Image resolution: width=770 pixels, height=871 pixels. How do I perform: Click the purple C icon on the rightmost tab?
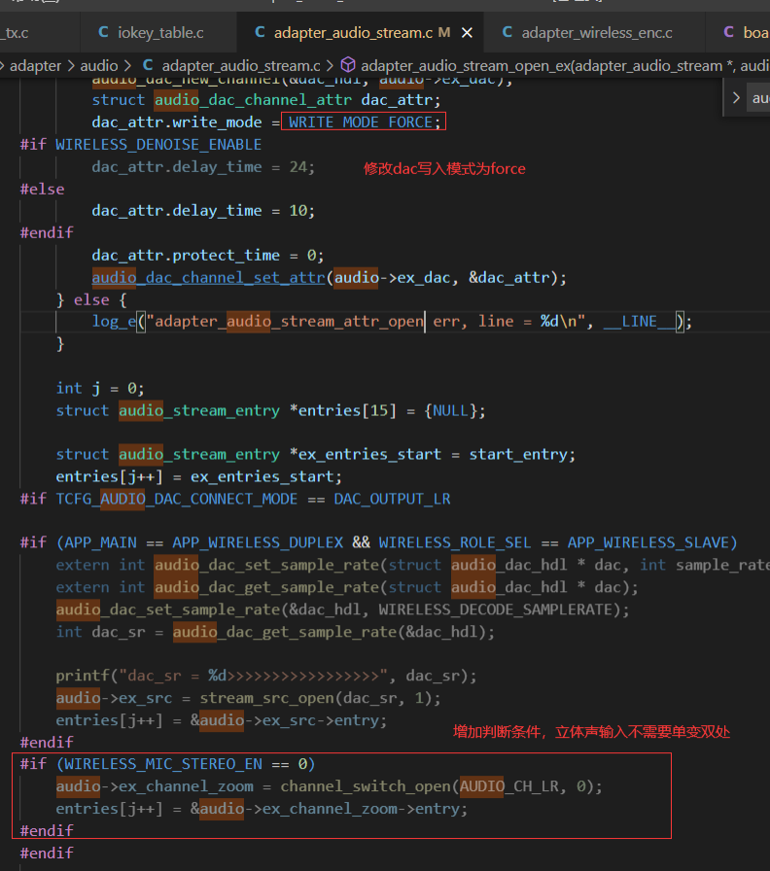(x=729, y=32)
